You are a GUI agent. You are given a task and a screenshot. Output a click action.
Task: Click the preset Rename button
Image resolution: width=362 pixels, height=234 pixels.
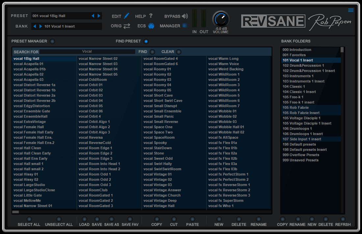tap(259, 219)
